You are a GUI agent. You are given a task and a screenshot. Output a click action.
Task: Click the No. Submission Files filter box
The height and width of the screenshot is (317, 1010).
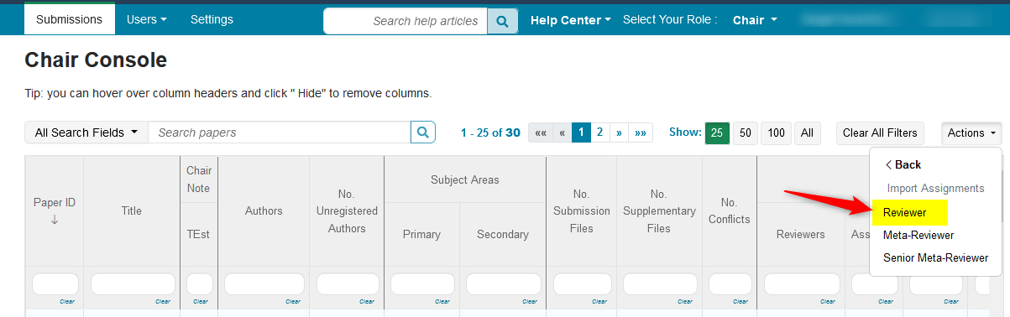tap(581, 284)
